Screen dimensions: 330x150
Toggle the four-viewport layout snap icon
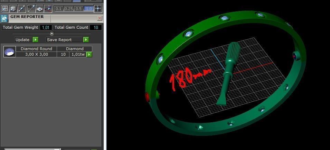[4, 9]
